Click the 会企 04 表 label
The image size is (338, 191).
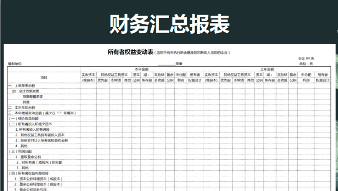(x=306, y=58)
